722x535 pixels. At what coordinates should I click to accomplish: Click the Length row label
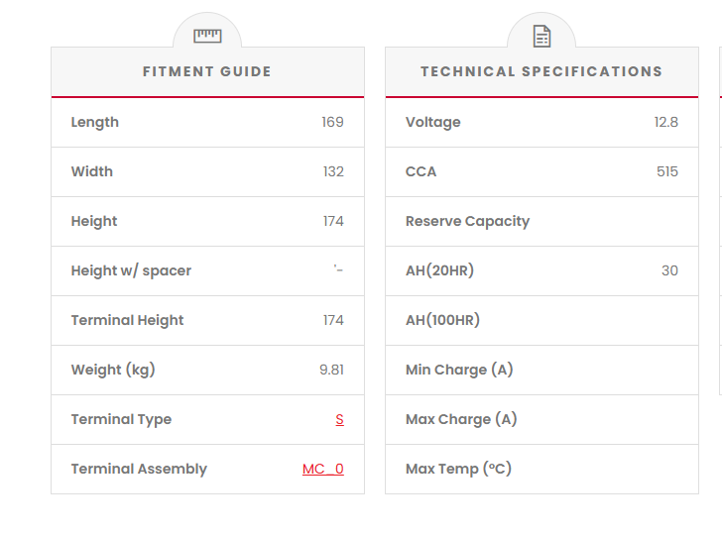point(95,122)
